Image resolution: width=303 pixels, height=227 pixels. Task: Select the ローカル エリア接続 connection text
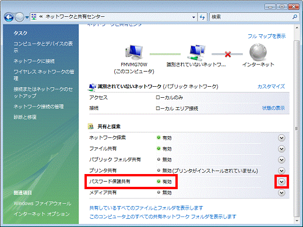pos(177,108)
